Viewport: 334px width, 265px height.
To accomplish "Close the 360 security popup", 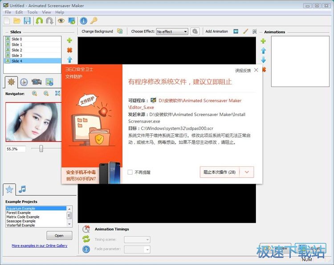I will coord(256,70).
